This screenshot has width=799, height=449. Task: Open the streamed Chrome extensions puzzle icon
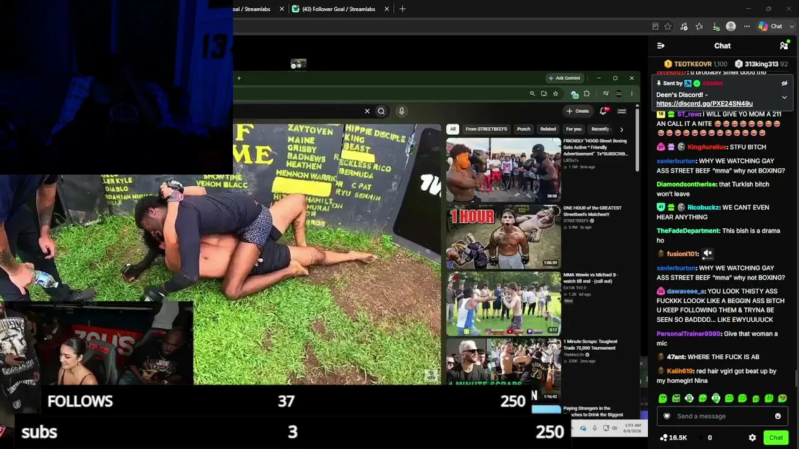pyautogui.click(x=587, y=94)
